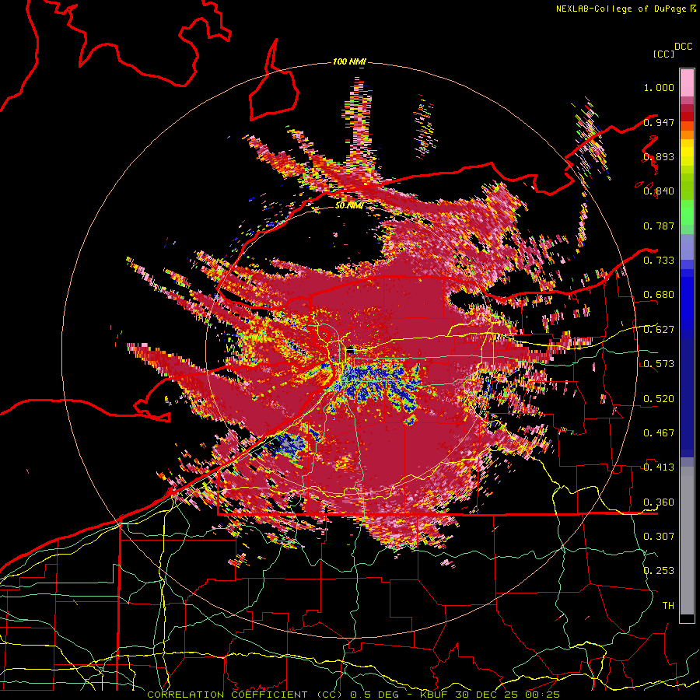
Task: Select the 0.627 legend value
Action: tap(659, 330)
